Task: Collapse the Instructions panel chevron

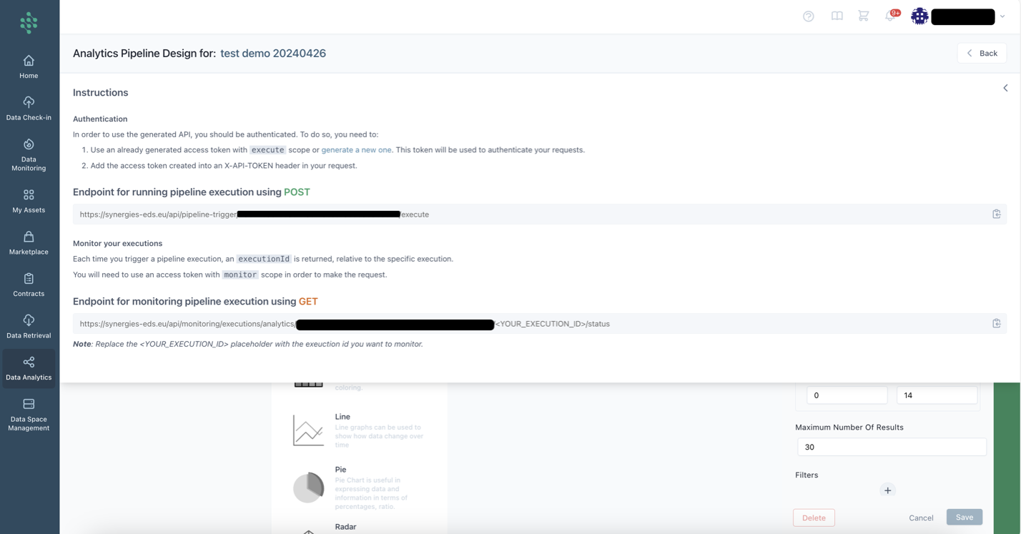Action: pyautogui.click(x=1005, y=89)
